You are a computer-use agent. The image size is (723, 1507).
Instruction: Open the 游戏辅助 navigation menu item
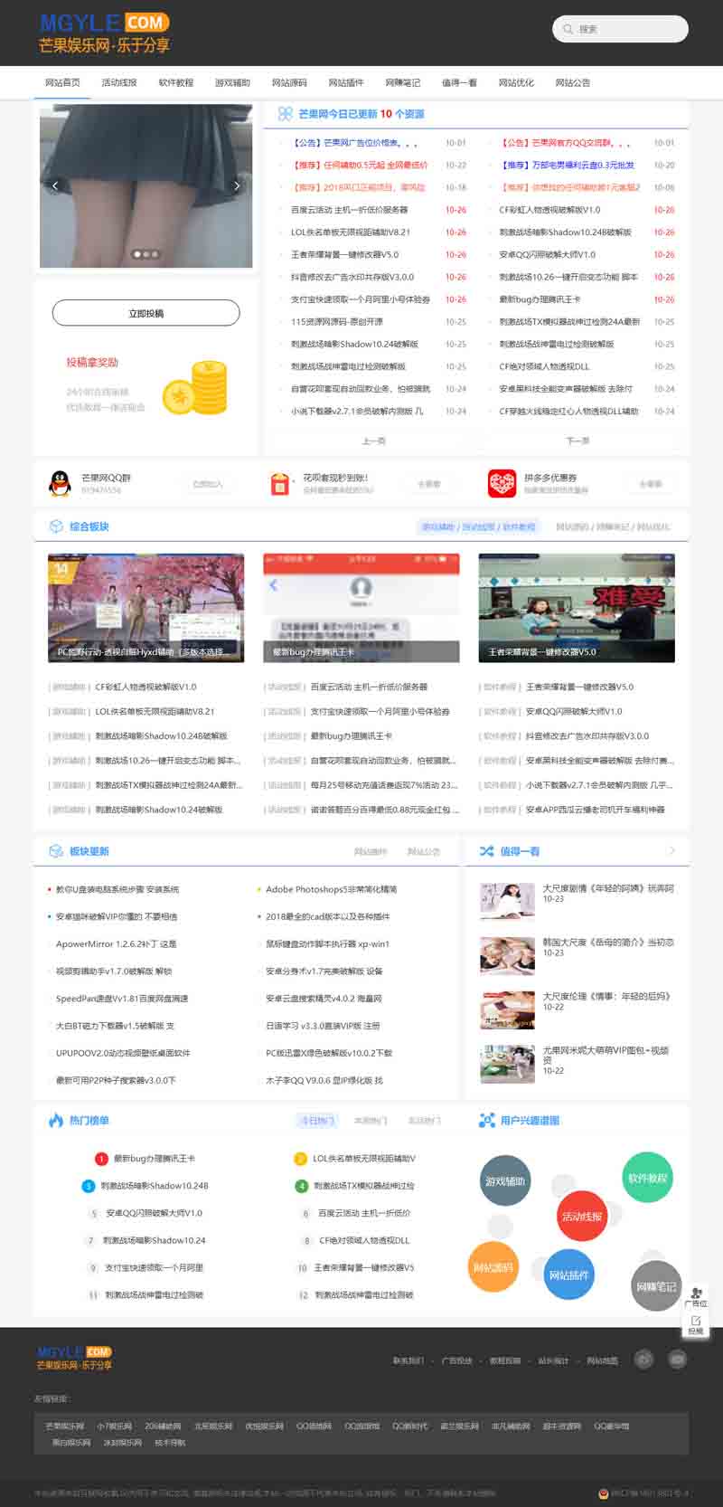232,82
